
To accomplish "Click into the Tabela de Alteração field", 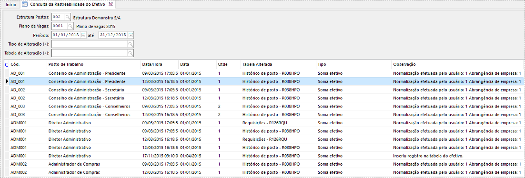I will 90,53.
